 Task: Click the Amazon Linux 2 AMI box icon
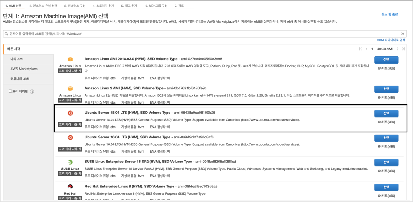tap(70, 89)
